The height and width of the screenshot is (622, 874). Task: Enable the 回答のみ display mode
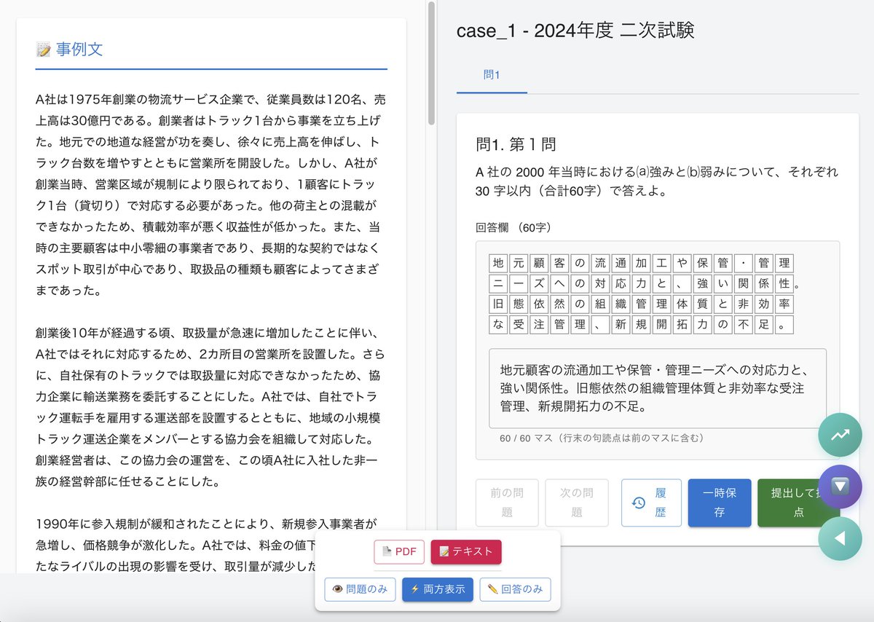515,590
